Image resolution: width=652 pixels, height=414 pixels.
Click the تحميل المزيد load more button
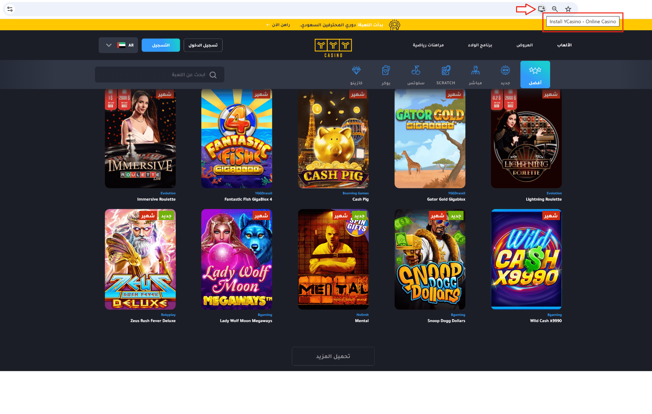click(x=333, y=356)
